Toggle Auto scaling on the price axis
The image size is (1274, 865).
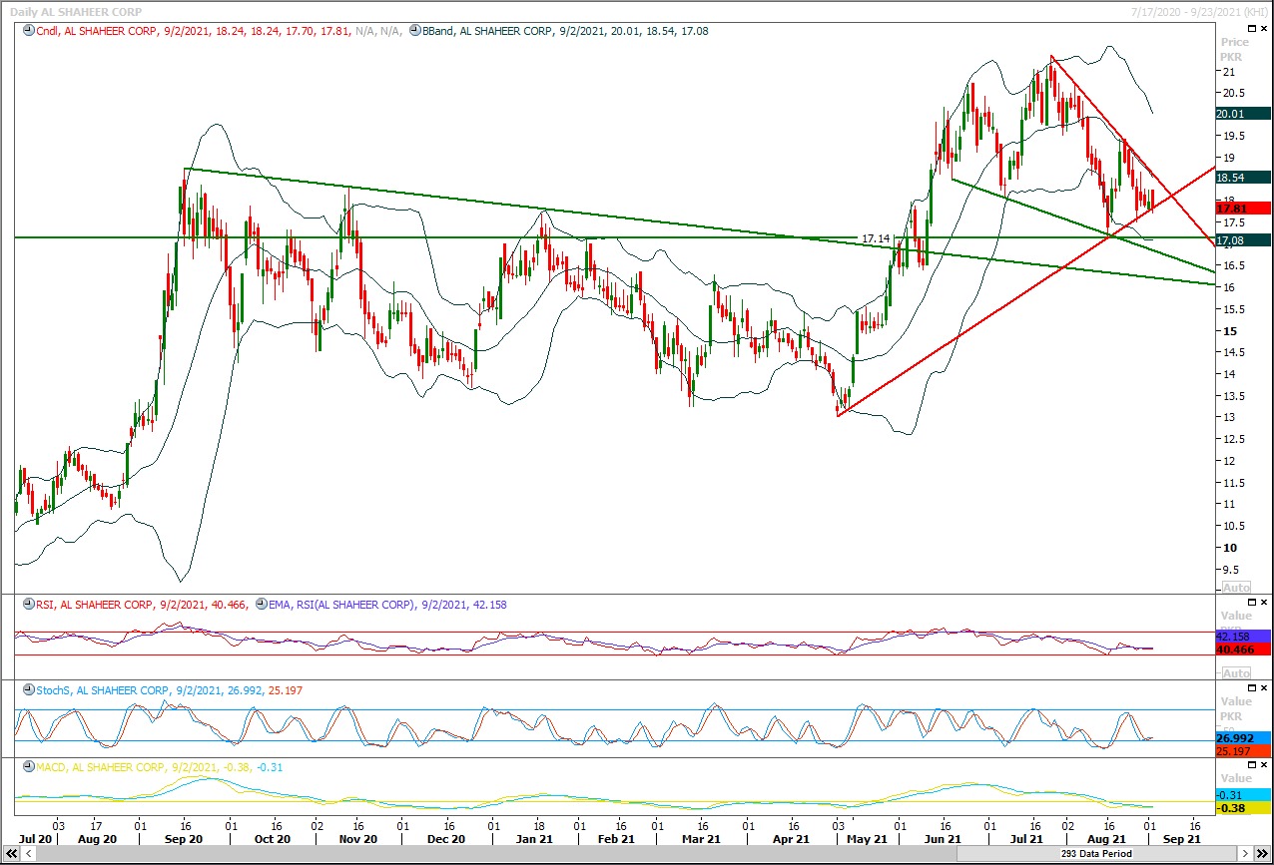click(x=1235, y=588)
